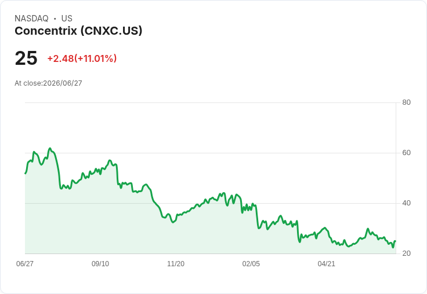427x294 pixels.
Task: Click the 40 horizontal gridline inside the chart
Action: (x=210, y=203)
